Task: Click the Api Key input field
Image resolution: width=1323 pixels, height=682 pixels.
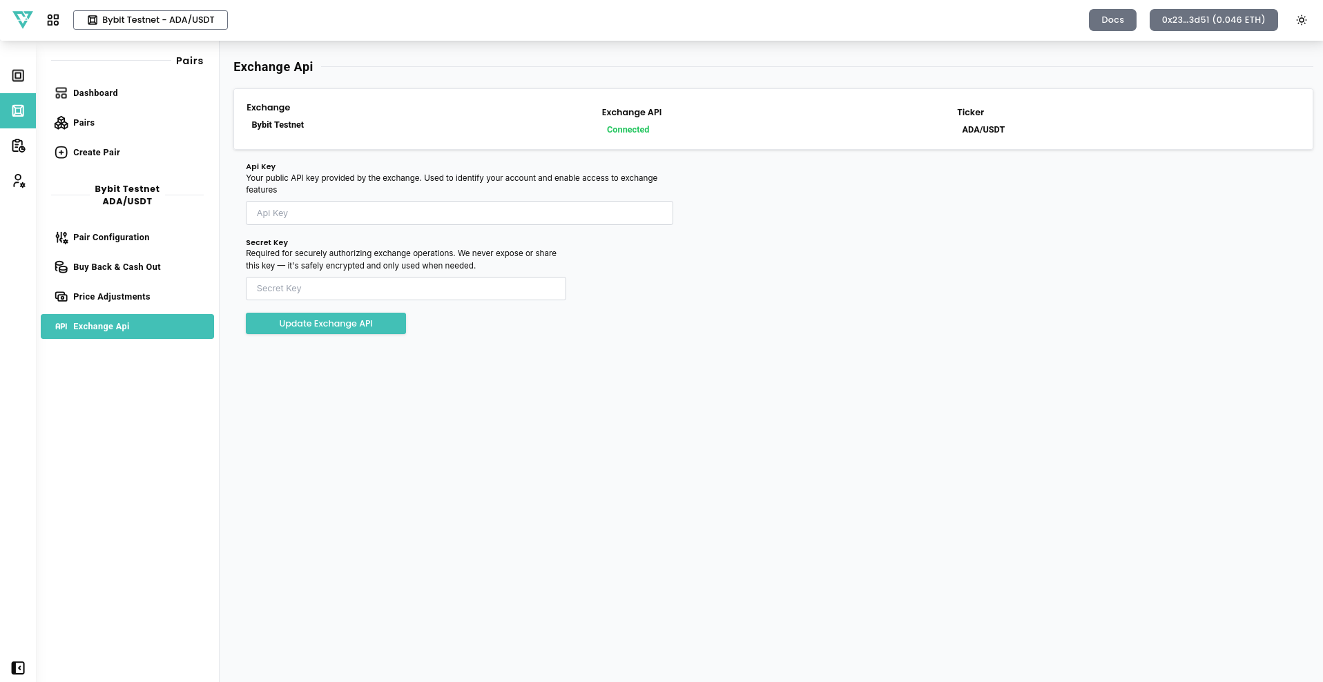Action: (459, 213)
